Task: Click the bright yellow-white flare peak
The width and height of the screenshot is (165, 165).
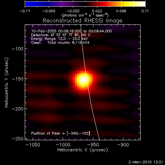Action: tap(83, 80)
